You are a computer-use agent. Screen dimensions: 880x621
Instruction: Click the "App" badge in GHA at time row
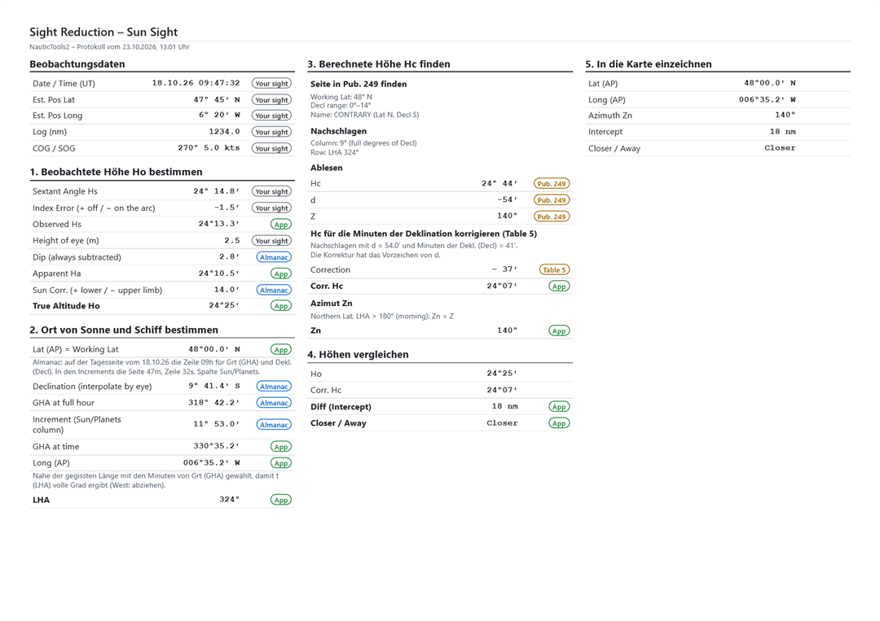point(281,447)
